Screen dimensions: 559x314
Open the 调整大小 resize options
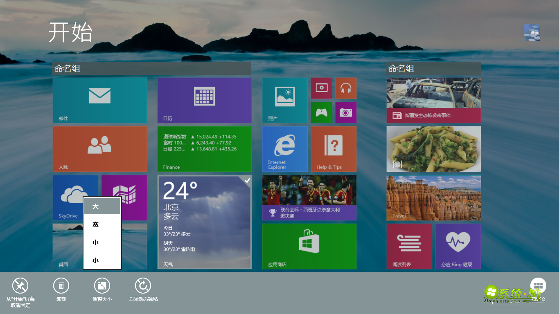pos(102,286)
